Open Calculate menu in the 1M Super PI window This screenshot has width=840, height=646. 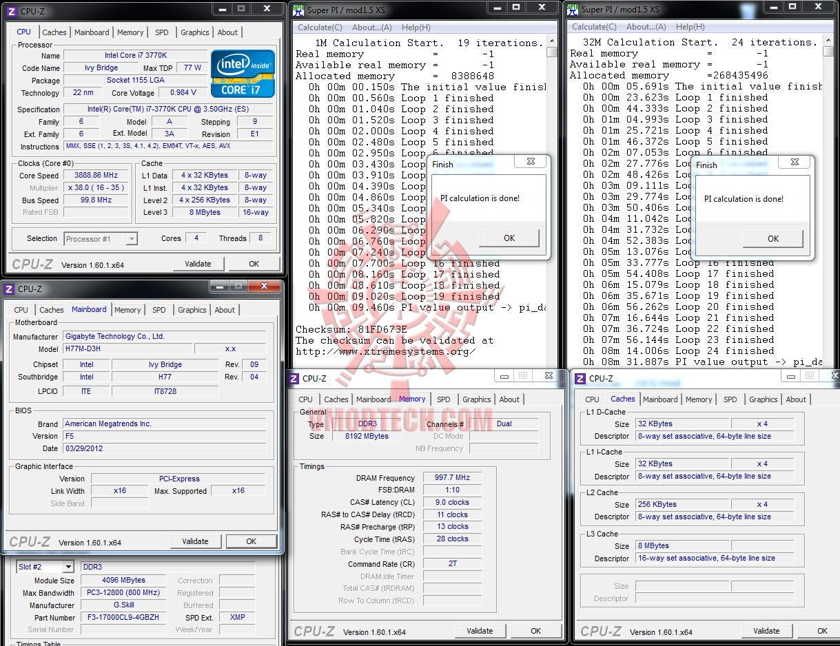pyautogui.click(x=320, y=28)
